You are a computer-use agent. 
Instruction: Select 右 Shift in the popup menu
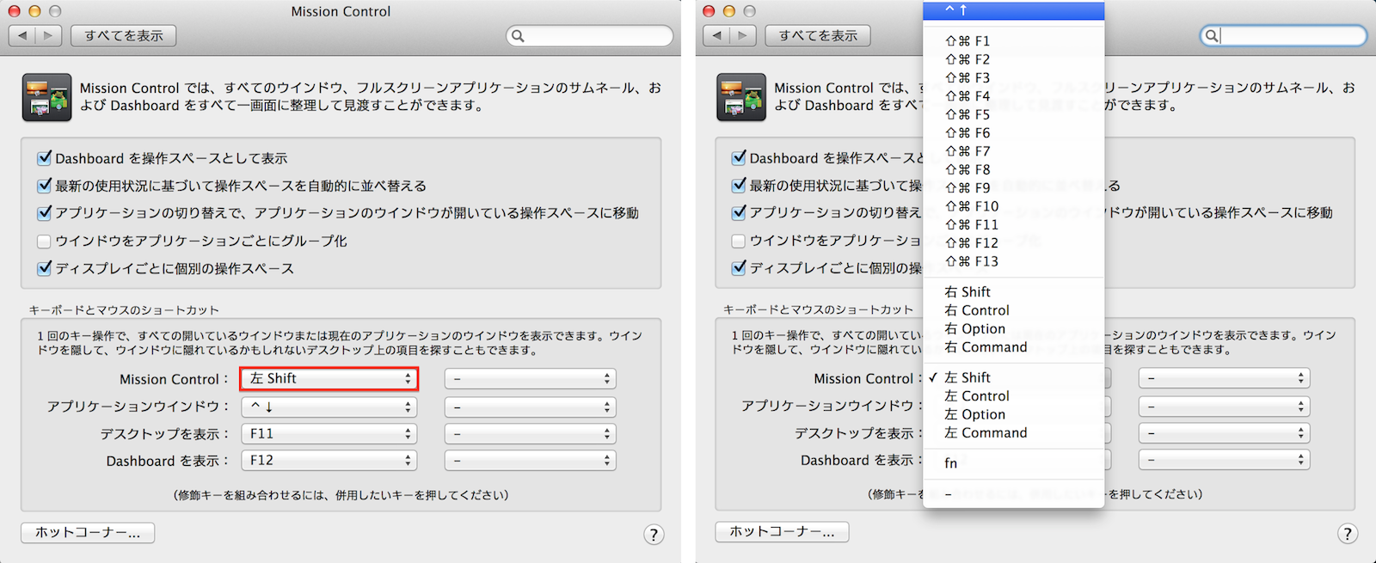[1013, 292]
